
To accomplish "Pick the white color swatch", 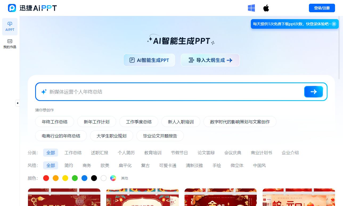I will [104, 178].
